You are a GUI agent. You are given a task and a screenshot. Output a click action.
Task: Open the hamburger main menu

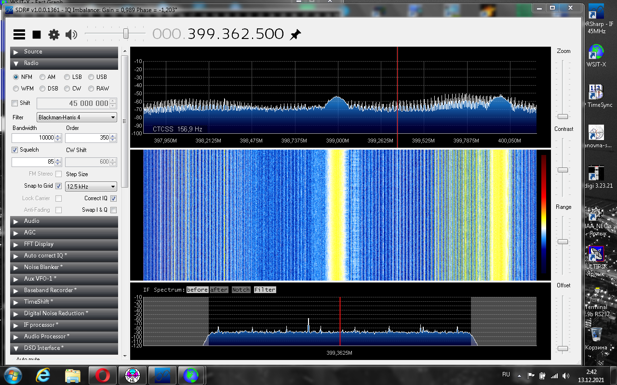19,34
